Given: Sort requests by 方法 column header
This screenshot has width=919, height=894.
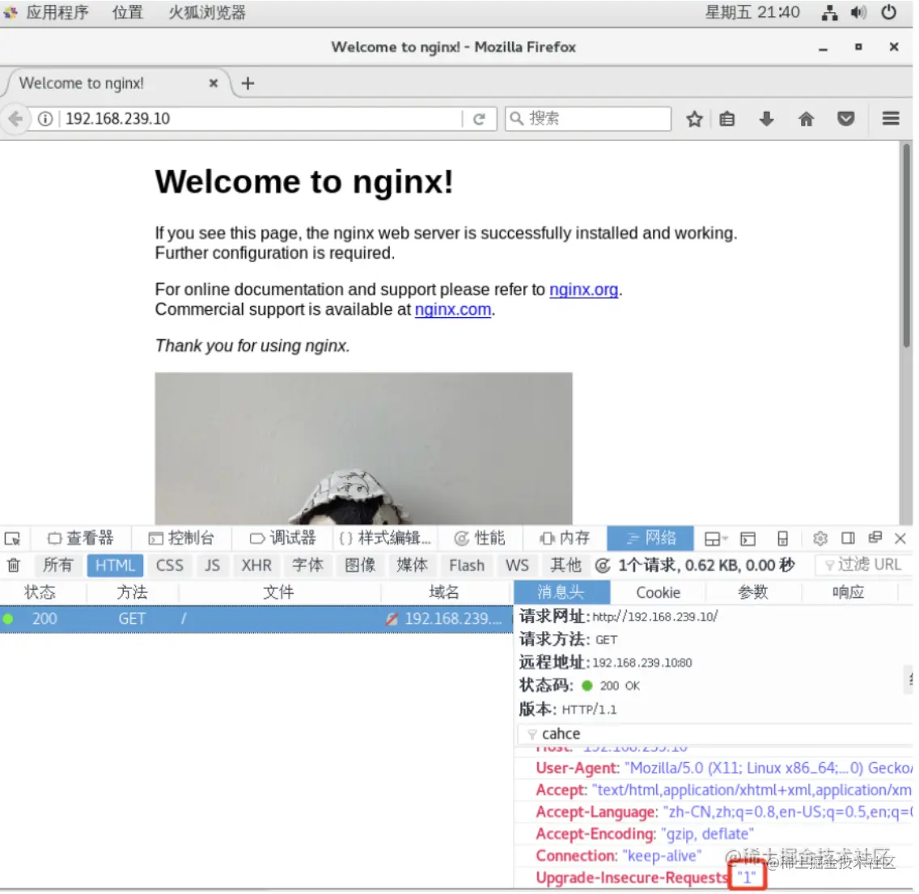Looking at the screenshot, I should tap(133, 592).
